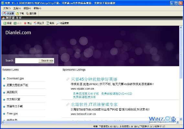Click the horizontal scrollbar left arrow
Image resolution: width=184 pixels, height=129 pixels.
pyautogui.click(x=3, y=122)
